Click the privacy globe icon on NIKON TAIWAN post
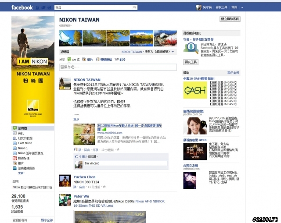This screenshot has height=223, width=281. (x=118, y=149)
